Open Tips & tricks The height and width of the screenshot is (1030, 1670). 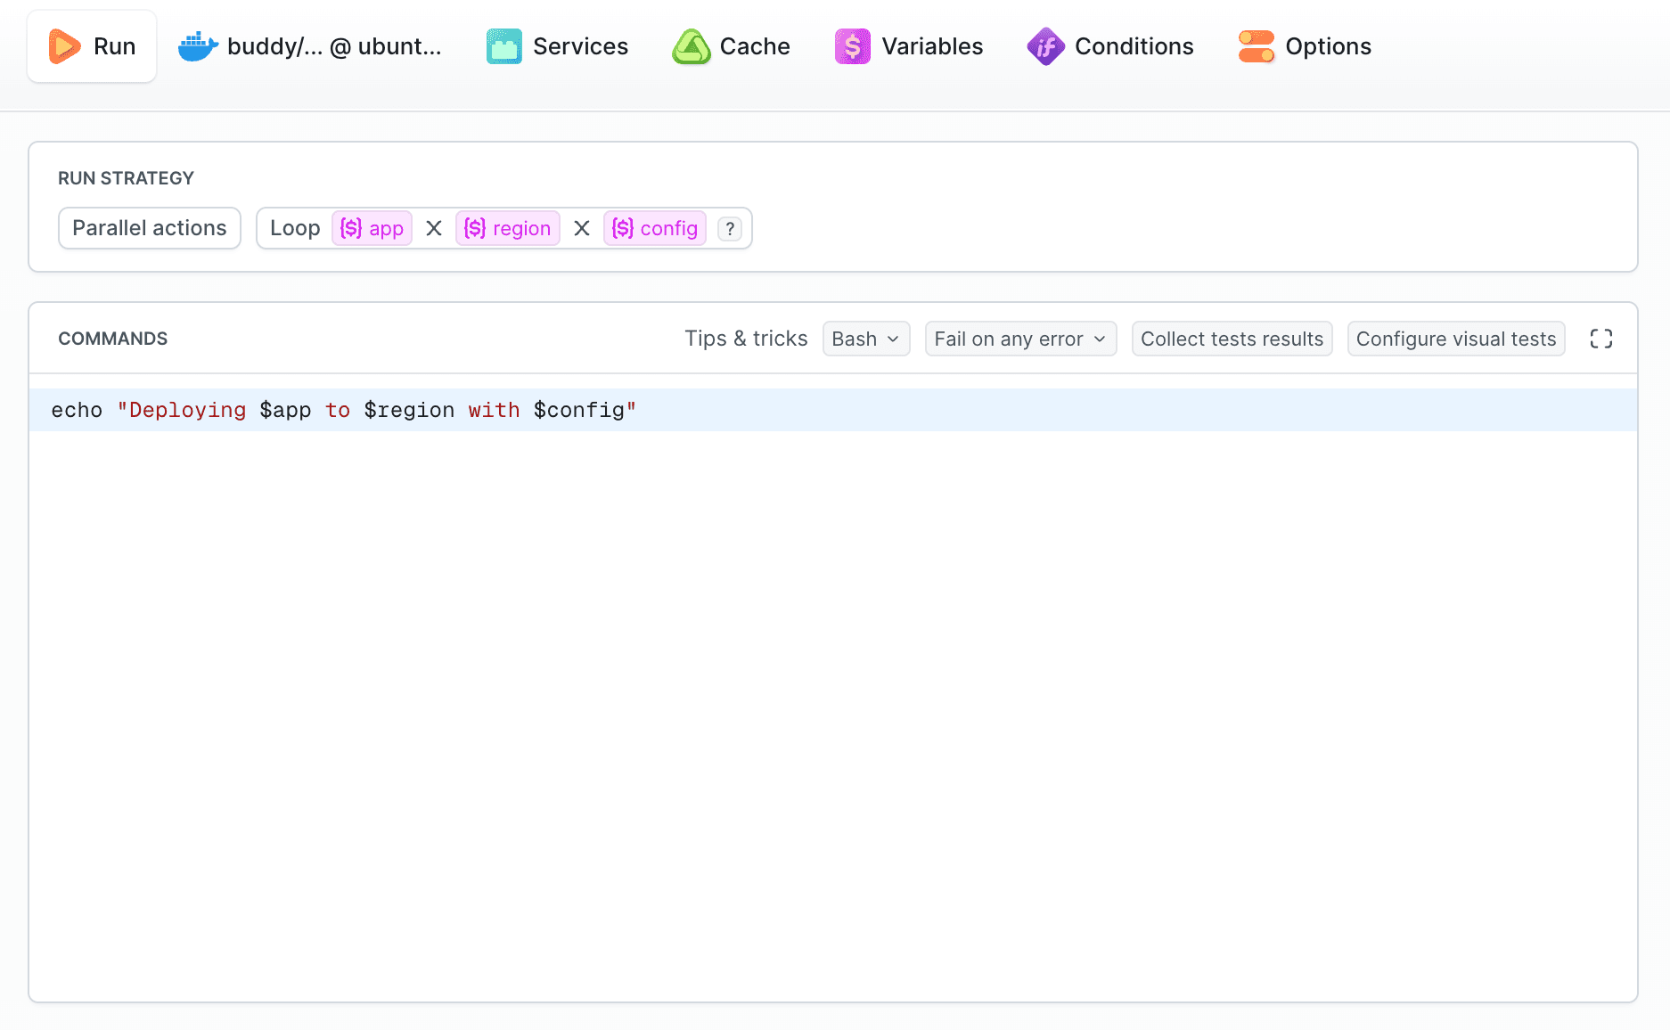click(746, 339)
